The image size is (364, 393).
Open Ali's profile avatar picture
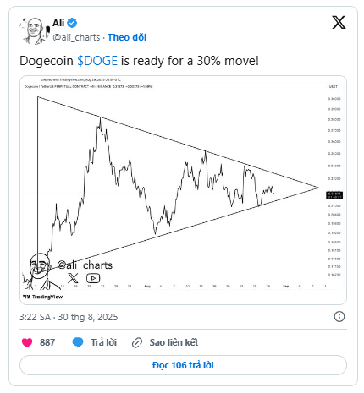(35, 30)
